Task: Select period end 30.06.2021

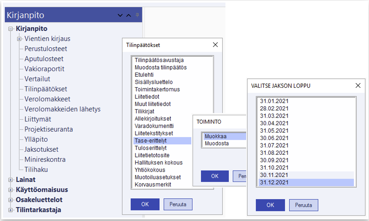Action: pos(274,137)
